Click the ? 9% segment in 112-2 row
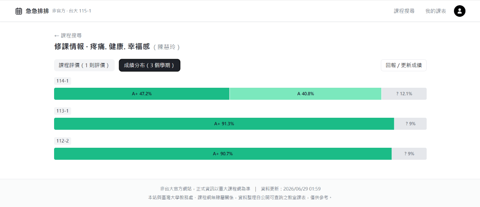This screenshot has height=207, width=480. [x=409, y=154]
